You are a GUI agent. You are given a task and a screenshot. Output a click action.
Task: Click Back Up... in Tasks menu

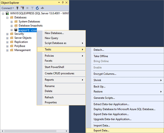100,86
